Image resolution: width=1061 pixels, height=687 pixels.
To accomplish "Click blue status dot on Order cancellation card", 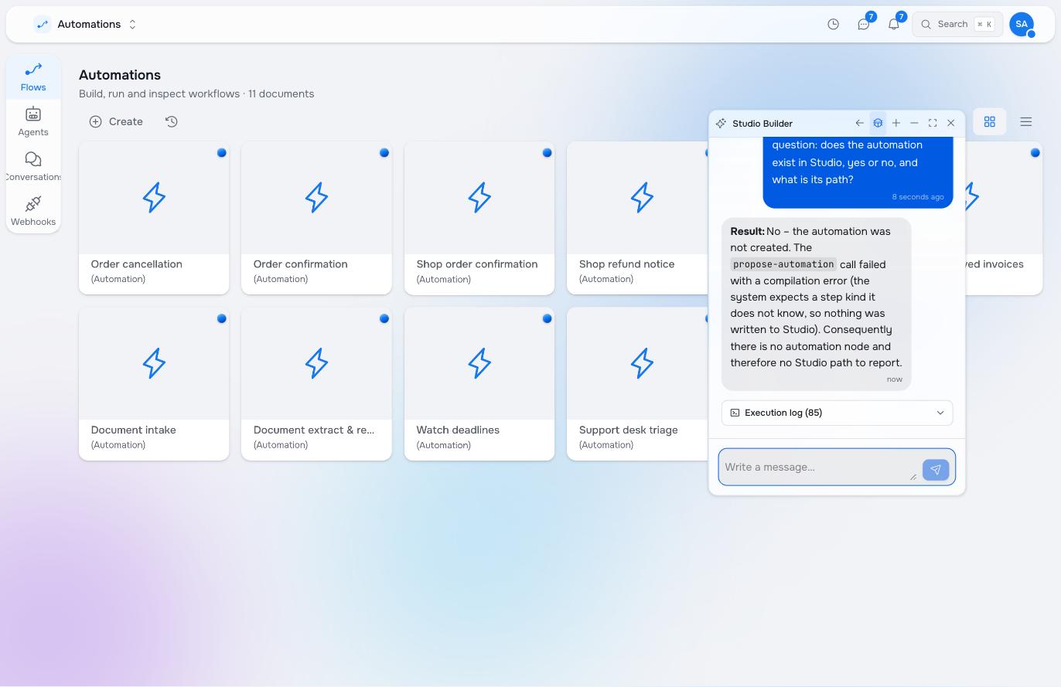I will pyautogui.click(x=222, y=153).
